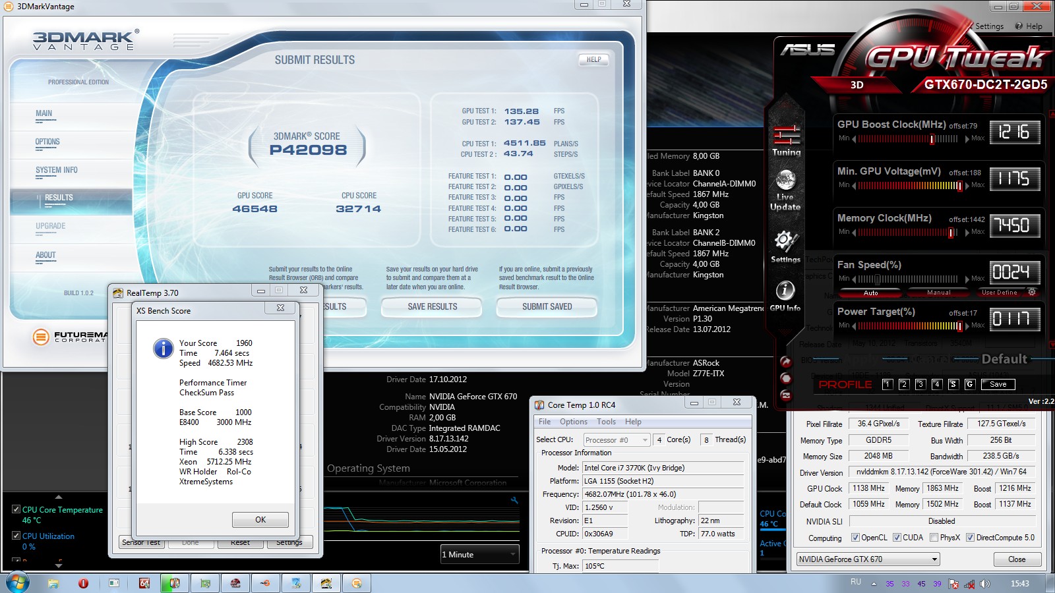Click the Power Target slider handle

[x=959, y=326]
